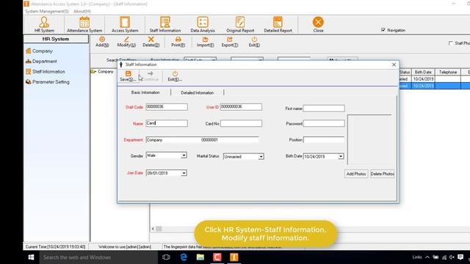The height and width of the screenshot is (264, 470).
Task: Toggle the Navigation checkbox
Action: [x=383, y=30]
